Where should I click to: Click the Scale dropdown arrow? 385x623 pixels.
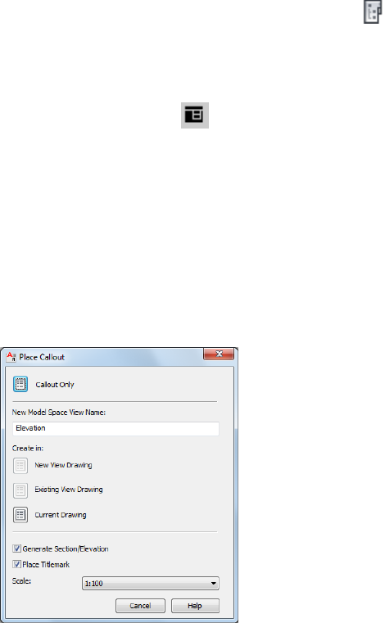(214, 583)
